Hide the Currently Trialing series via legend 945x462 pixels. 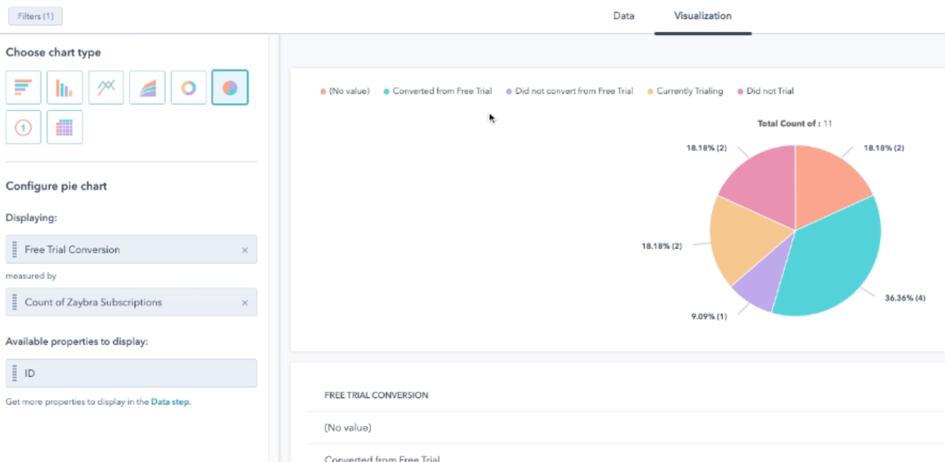(x=686, y=90)
